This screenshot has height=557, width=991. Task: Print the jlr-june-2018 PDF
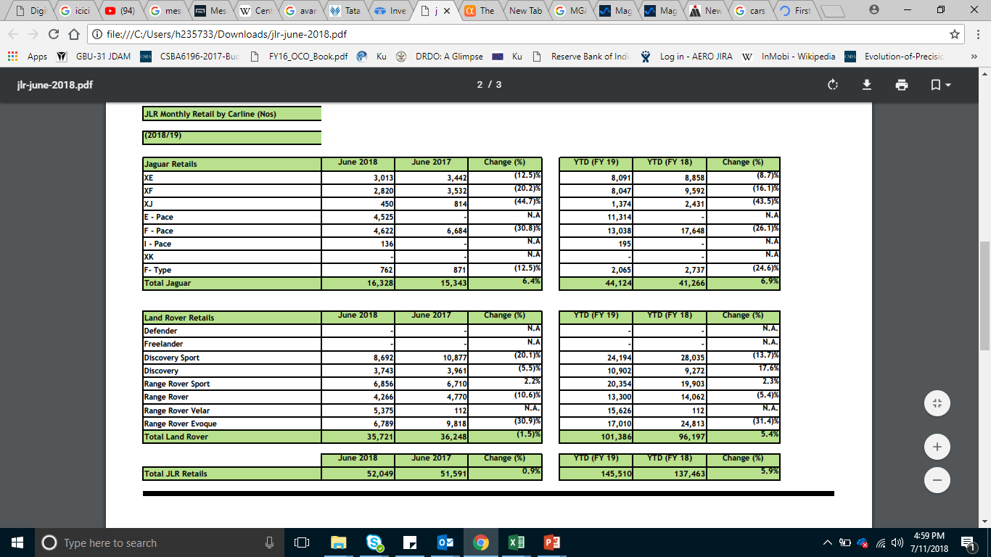902,85
